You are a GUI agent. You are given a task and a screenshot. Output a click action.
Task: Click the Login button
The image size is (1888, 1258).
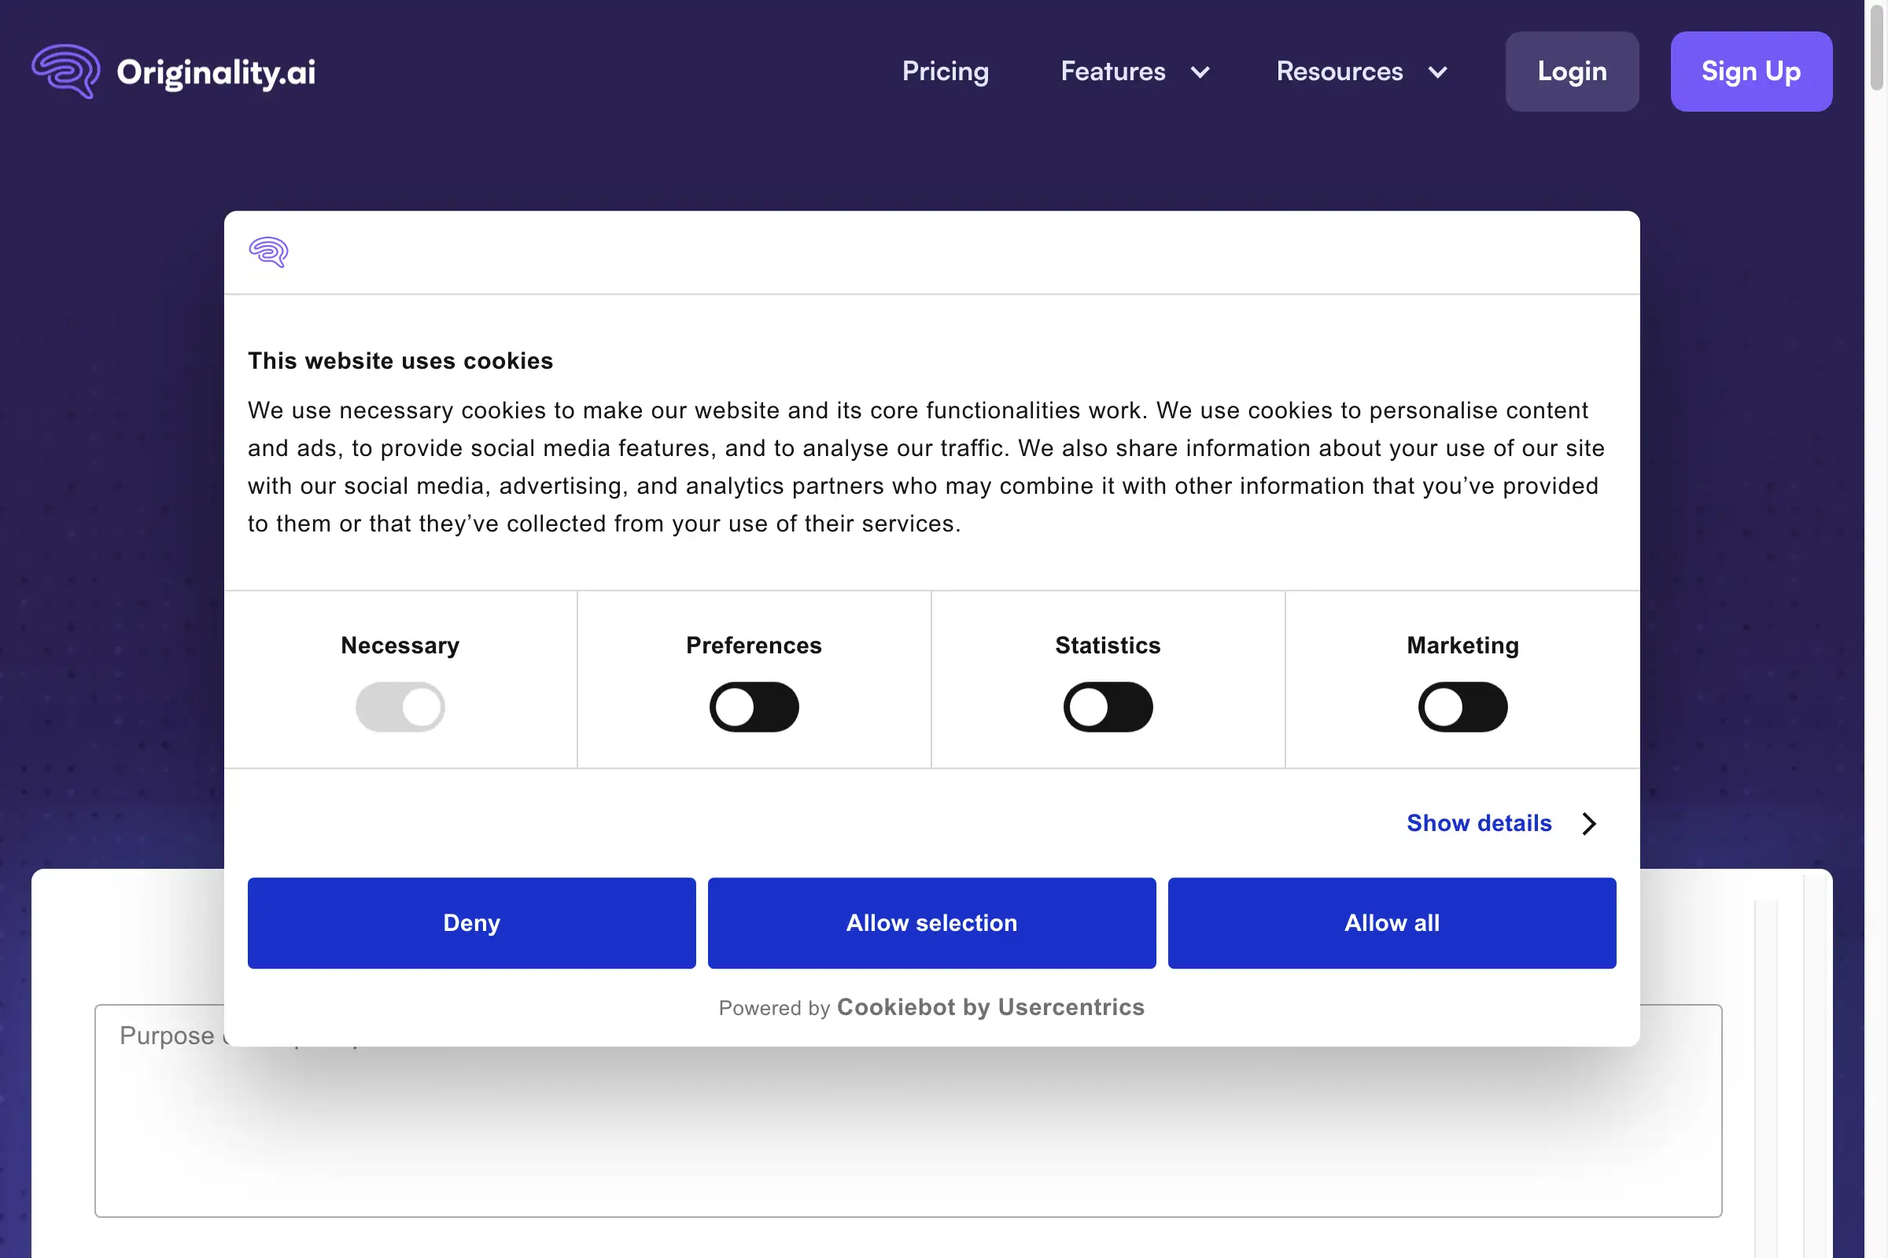(1572, 72)
